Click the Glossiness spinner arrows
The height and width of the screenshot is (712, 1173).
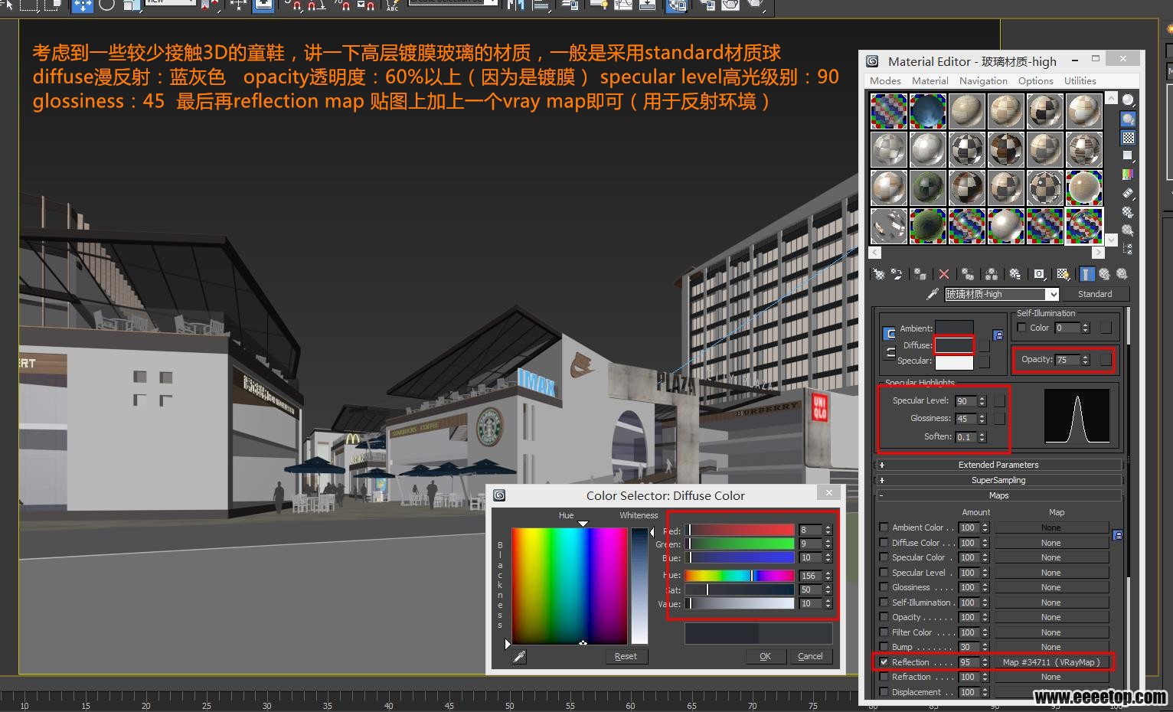tap(982, 419)
